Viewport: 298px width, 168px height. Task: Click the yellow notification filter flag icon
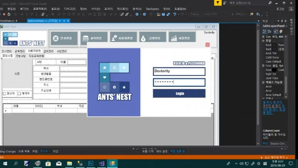218,3
